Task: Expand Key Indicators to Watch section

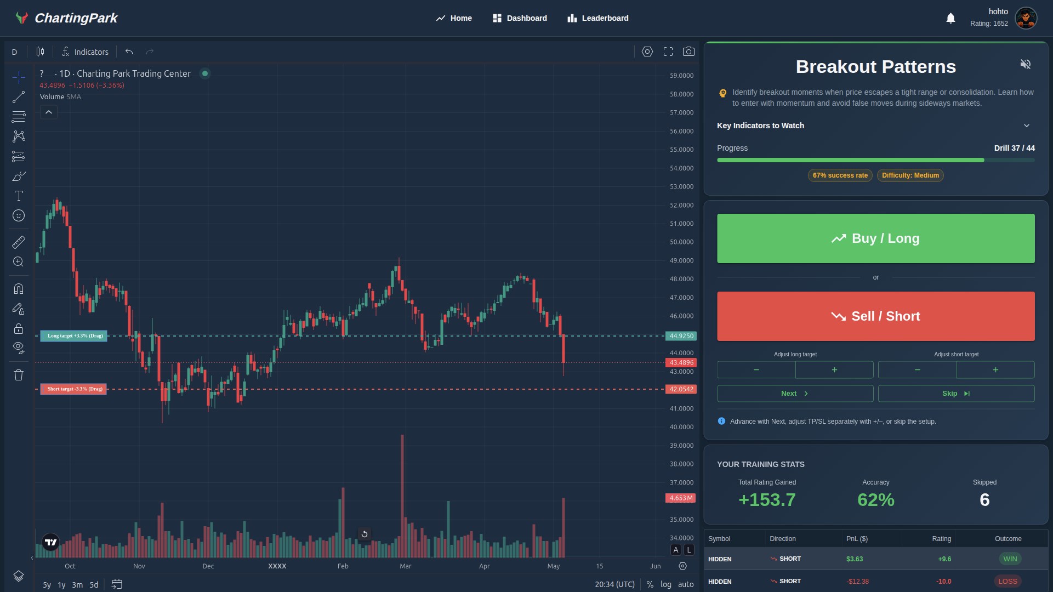Action: tap(875, 126)
